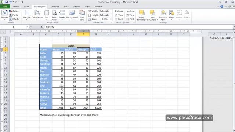Screen dimensions: 235x132
Task: Select row 5 header
Action: pos(6,49)
